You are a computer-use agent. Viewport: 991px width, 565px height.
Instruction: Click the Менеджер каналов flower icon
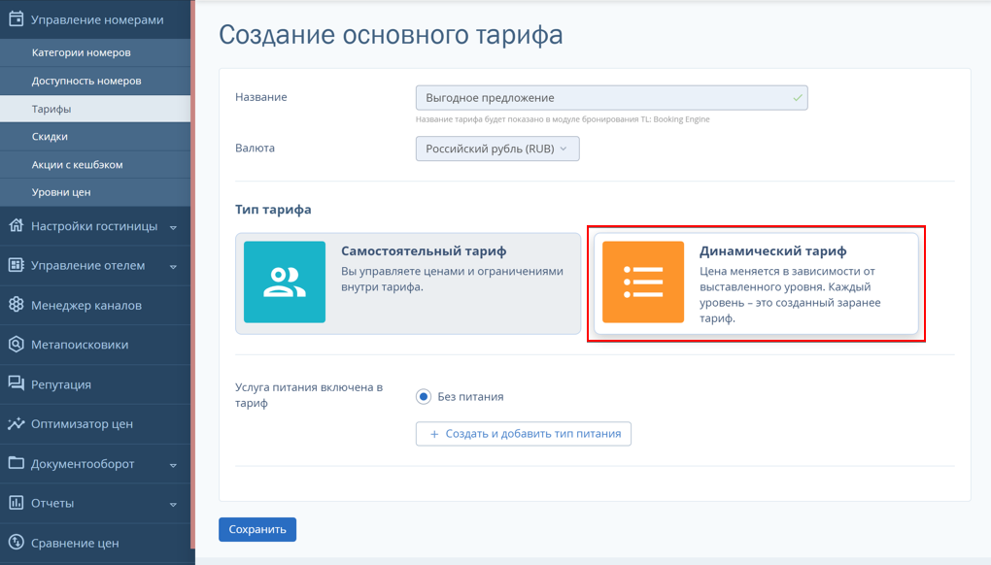(17, 304)
